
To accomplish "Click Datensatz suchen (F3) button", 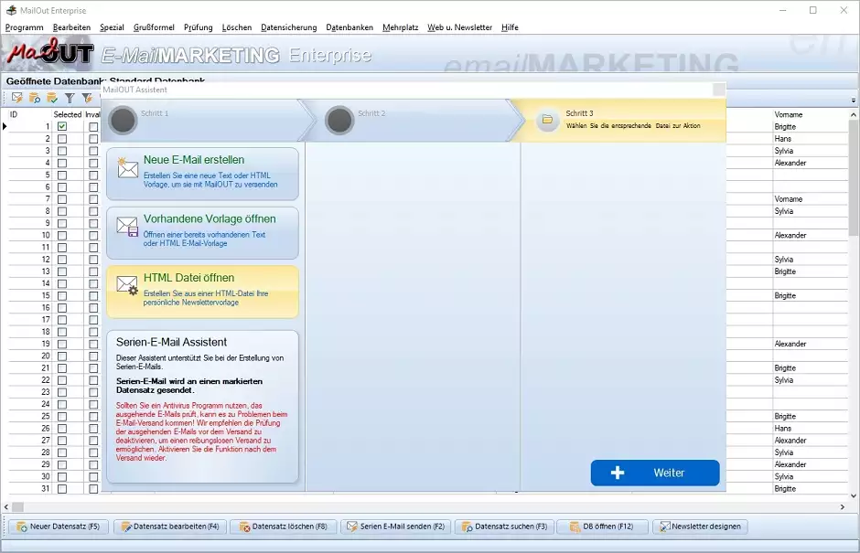I will click(505, 526).
